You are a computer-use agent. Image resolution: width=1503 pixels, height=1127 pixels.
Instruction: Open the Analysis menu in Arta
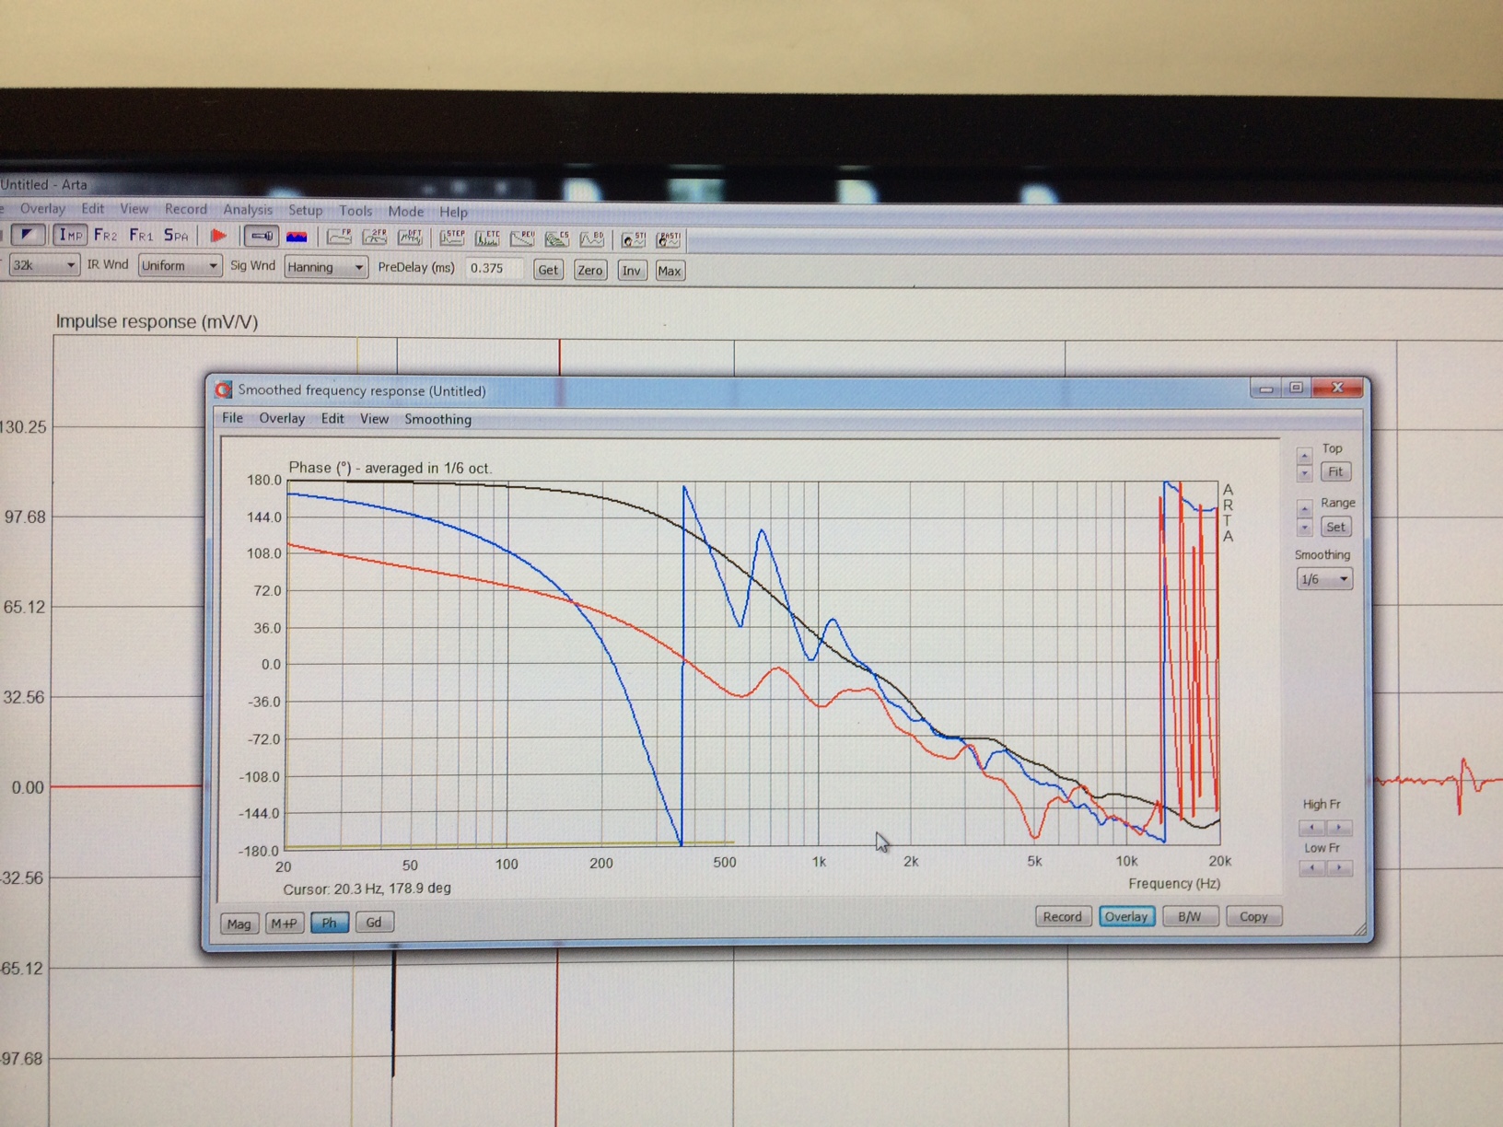tap(247, 210)
